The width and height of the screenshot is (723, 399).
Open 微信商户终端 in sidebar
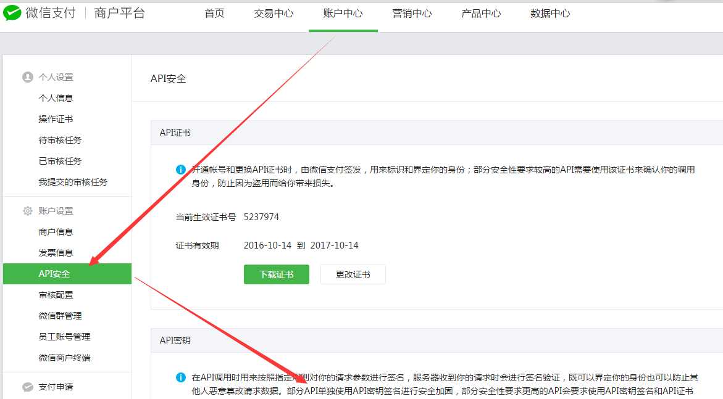pos(65,358)
